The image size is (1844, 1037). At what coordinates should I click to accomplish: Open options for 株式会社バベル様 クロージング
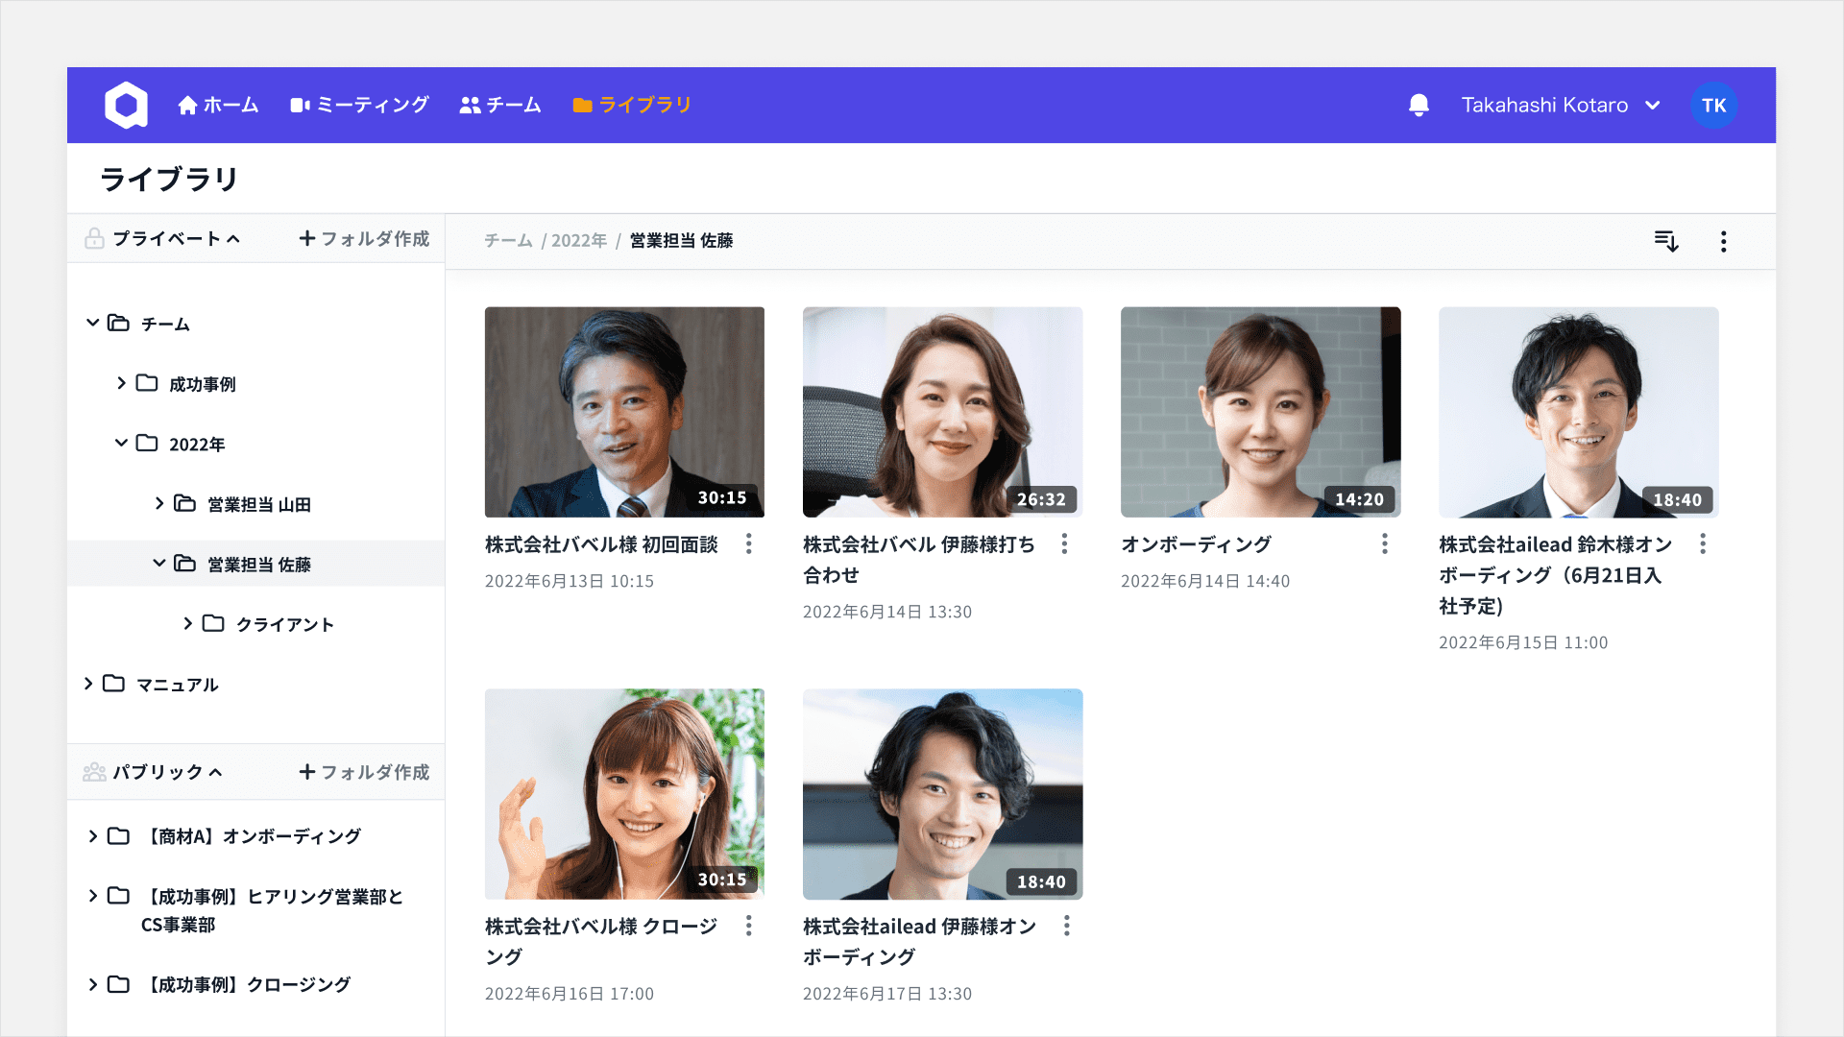point(748,926)
